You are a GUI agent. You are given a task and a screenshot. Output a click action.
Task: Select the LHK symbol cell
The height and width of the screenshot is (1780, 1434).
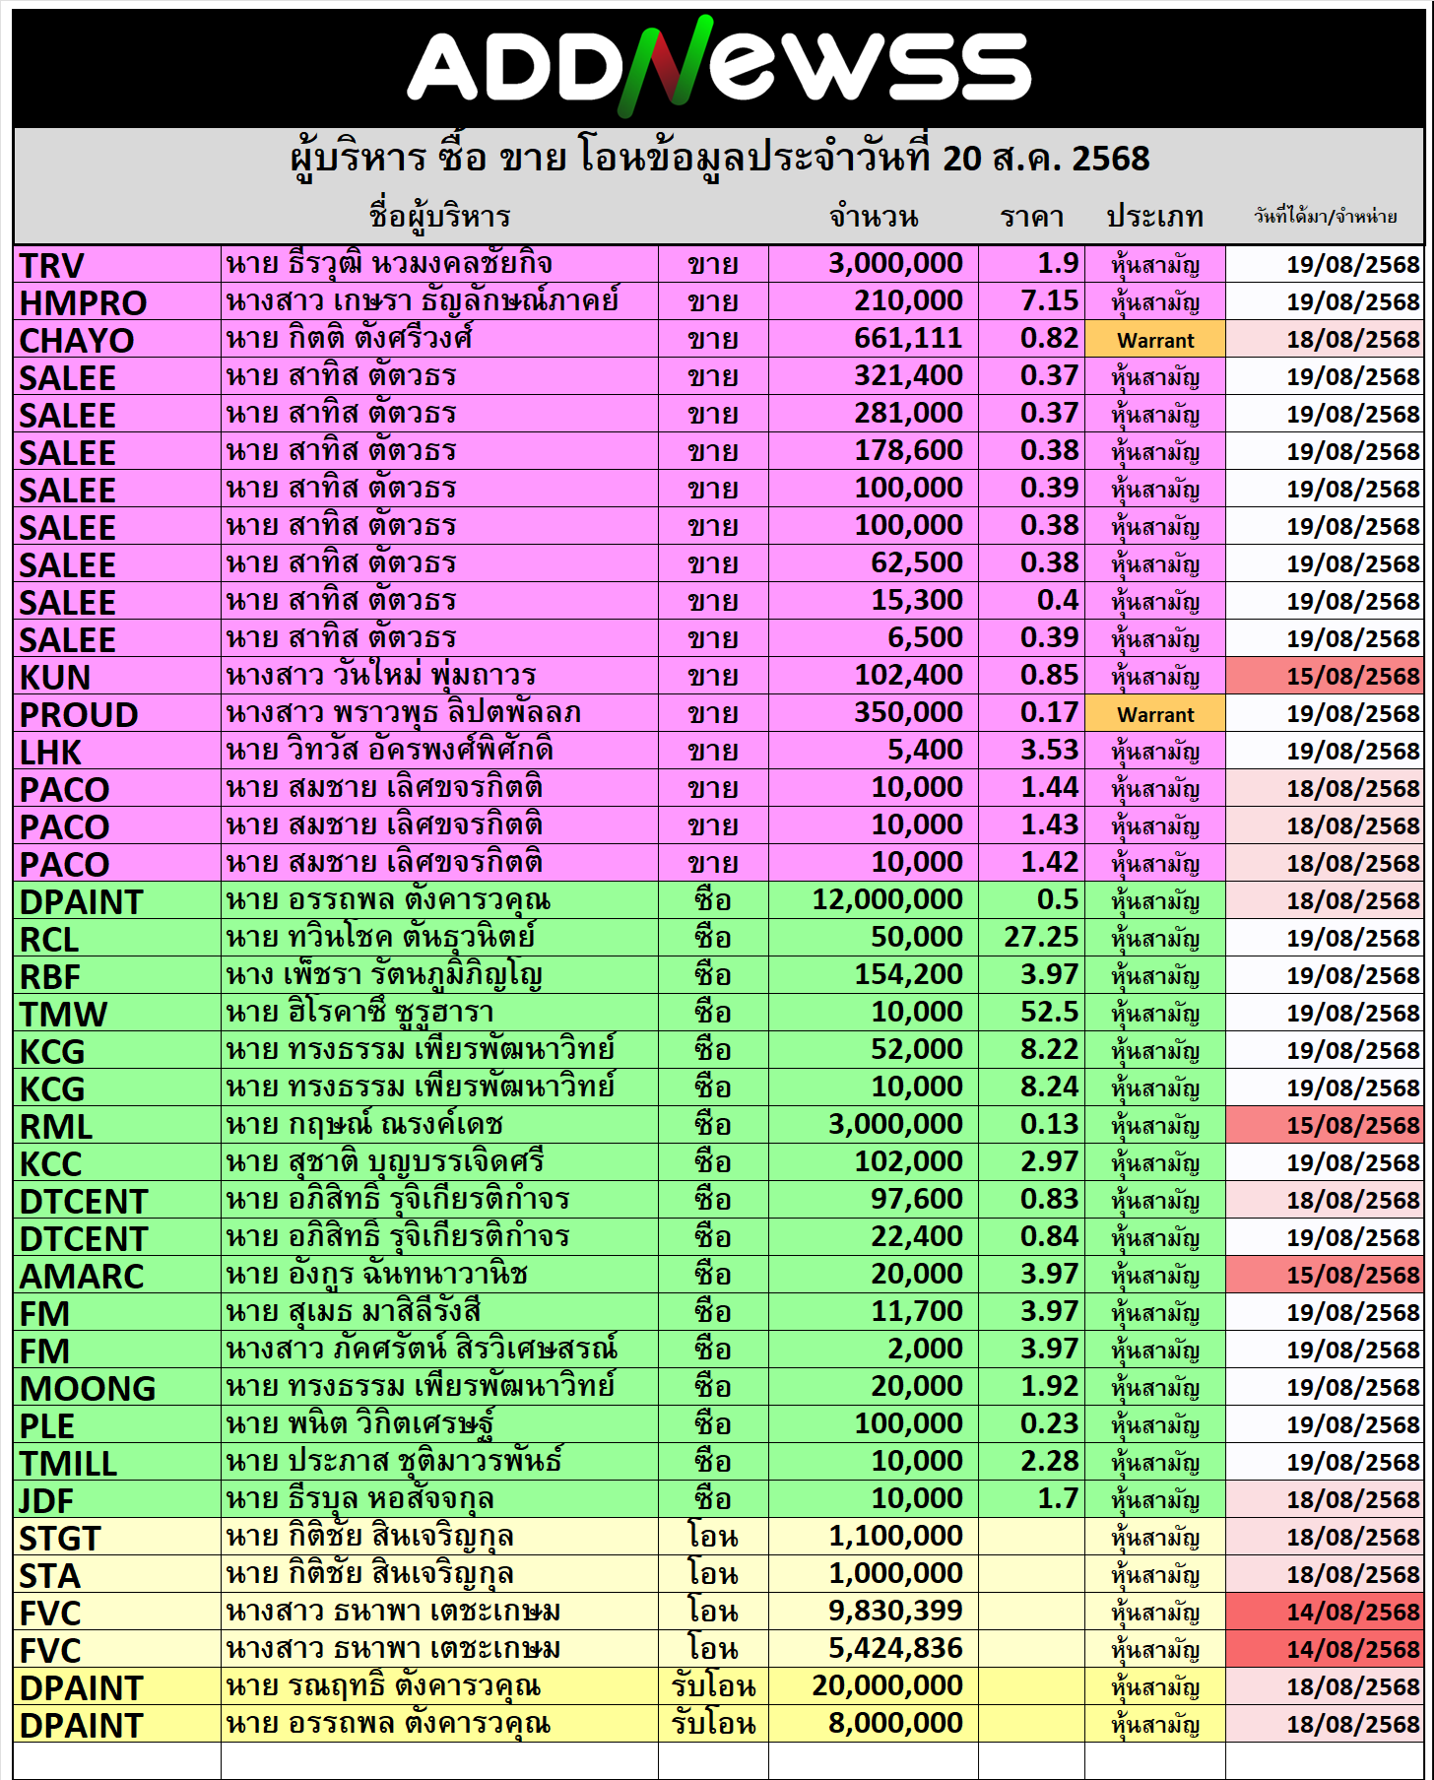[x=118, y=752]
